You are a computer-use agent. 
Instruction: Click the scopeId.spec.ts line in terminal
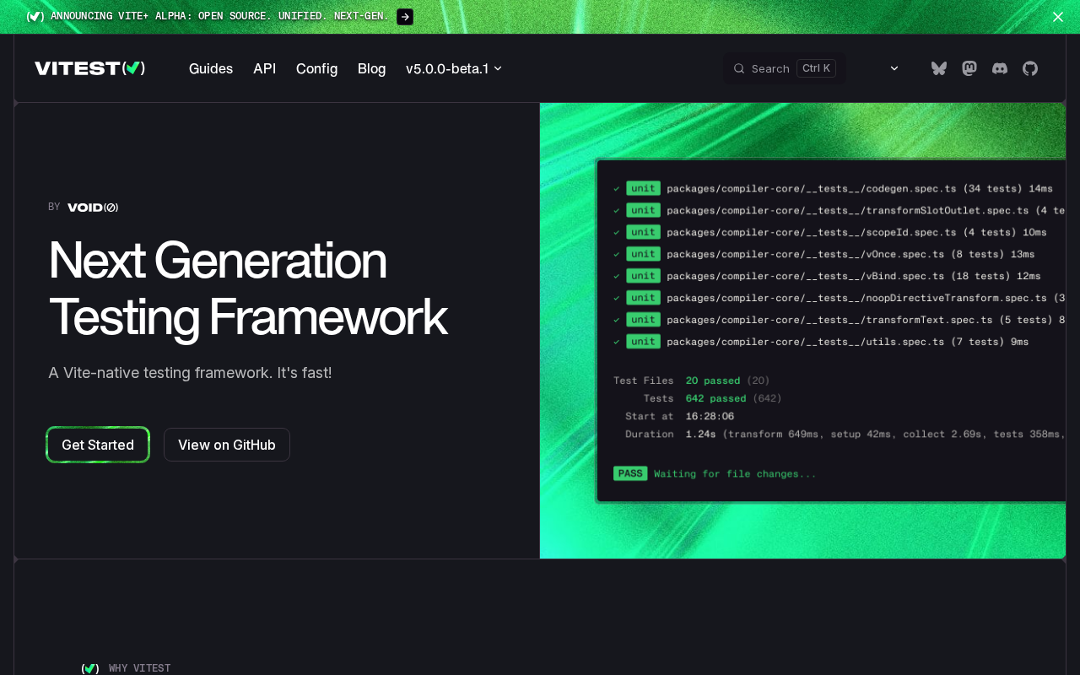830,232
